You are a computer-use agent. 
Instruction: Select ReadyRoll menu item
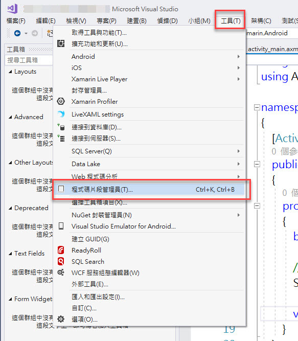point(149,251)
